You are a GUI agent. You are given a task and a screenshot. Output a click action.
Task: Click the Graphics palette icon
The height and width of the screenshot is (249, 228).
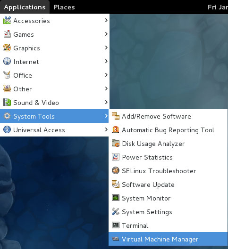(7, 48)
